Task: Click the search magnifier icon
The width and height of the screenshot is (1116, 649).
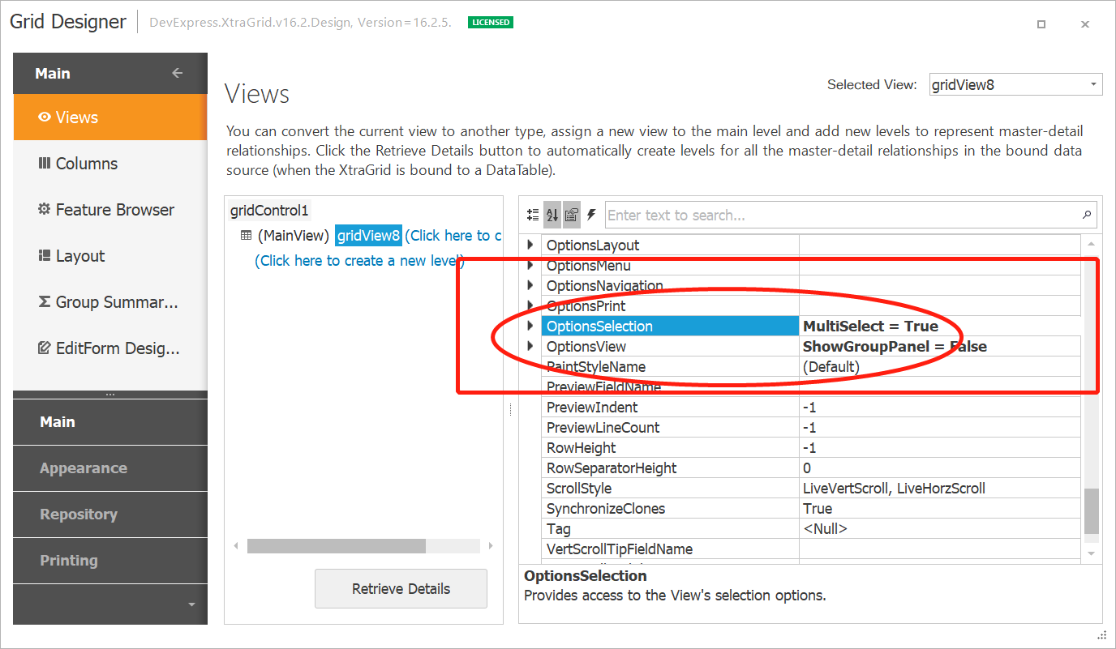Action: (1087, 215)
